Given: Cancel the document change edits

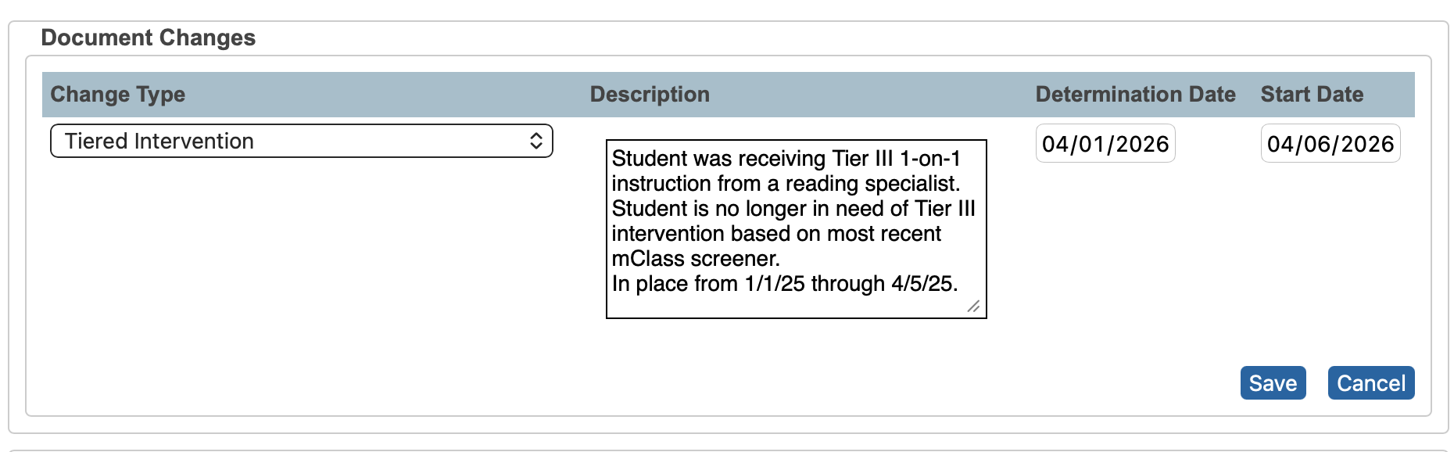Looking at the screenshot, I should pos(1370,383).
